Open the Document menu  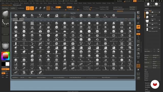16,3
